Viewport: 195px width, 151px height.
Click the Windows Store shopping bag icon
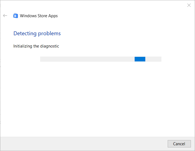point(16,16)
